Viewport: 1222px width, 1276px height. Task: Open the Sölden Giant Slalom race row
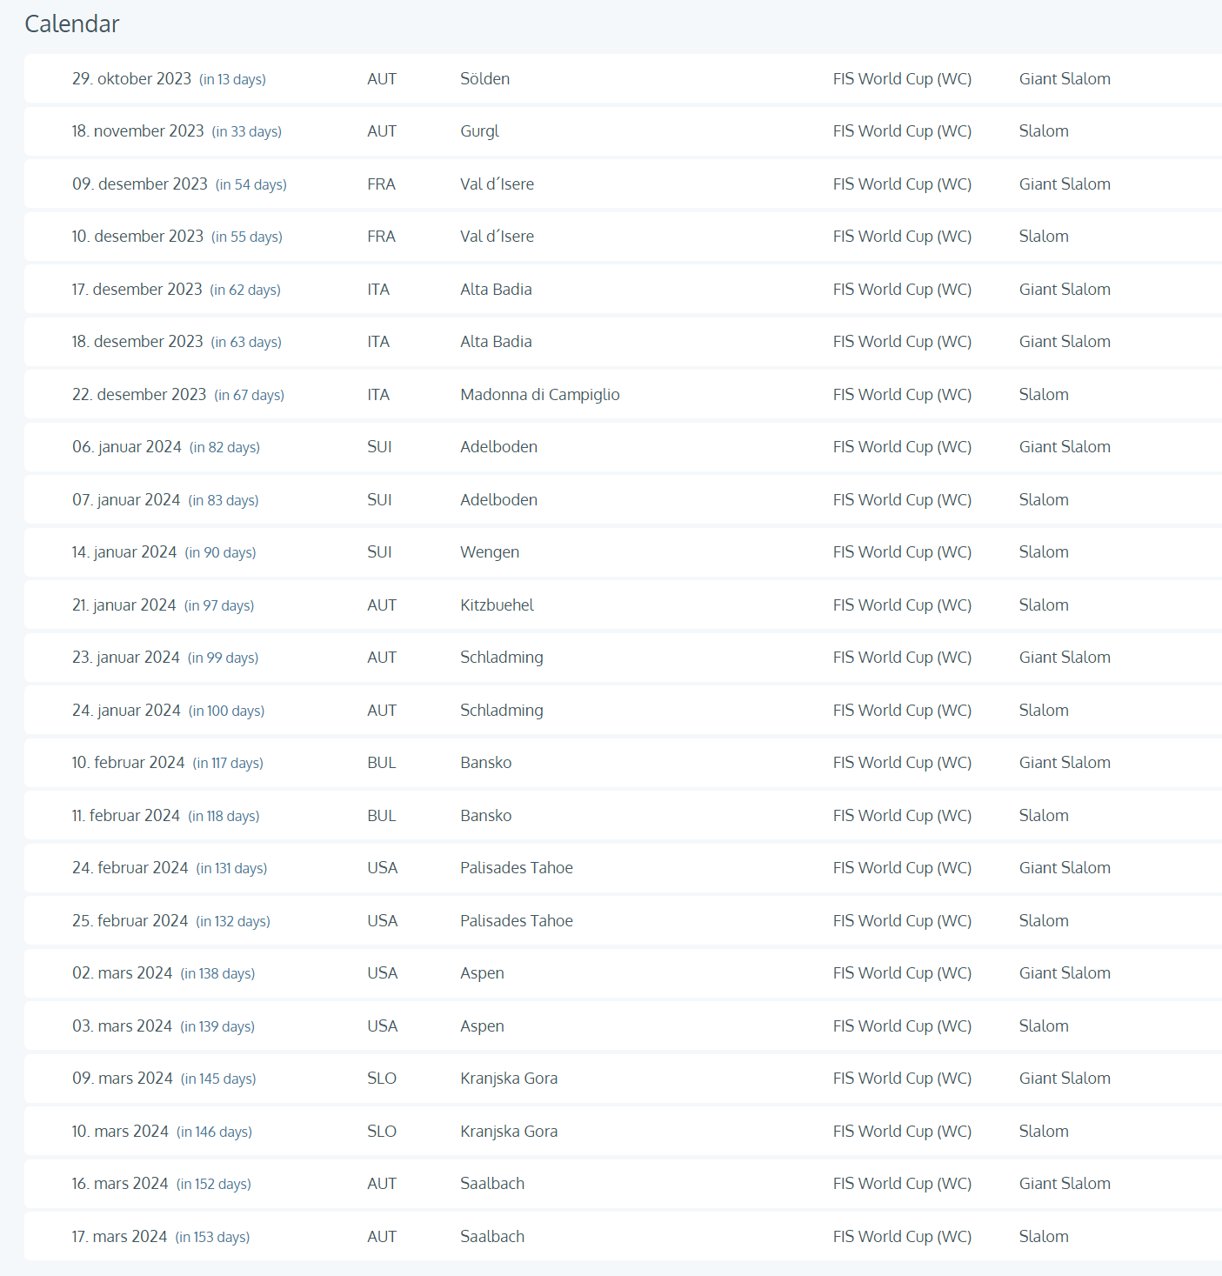point(623,79)
